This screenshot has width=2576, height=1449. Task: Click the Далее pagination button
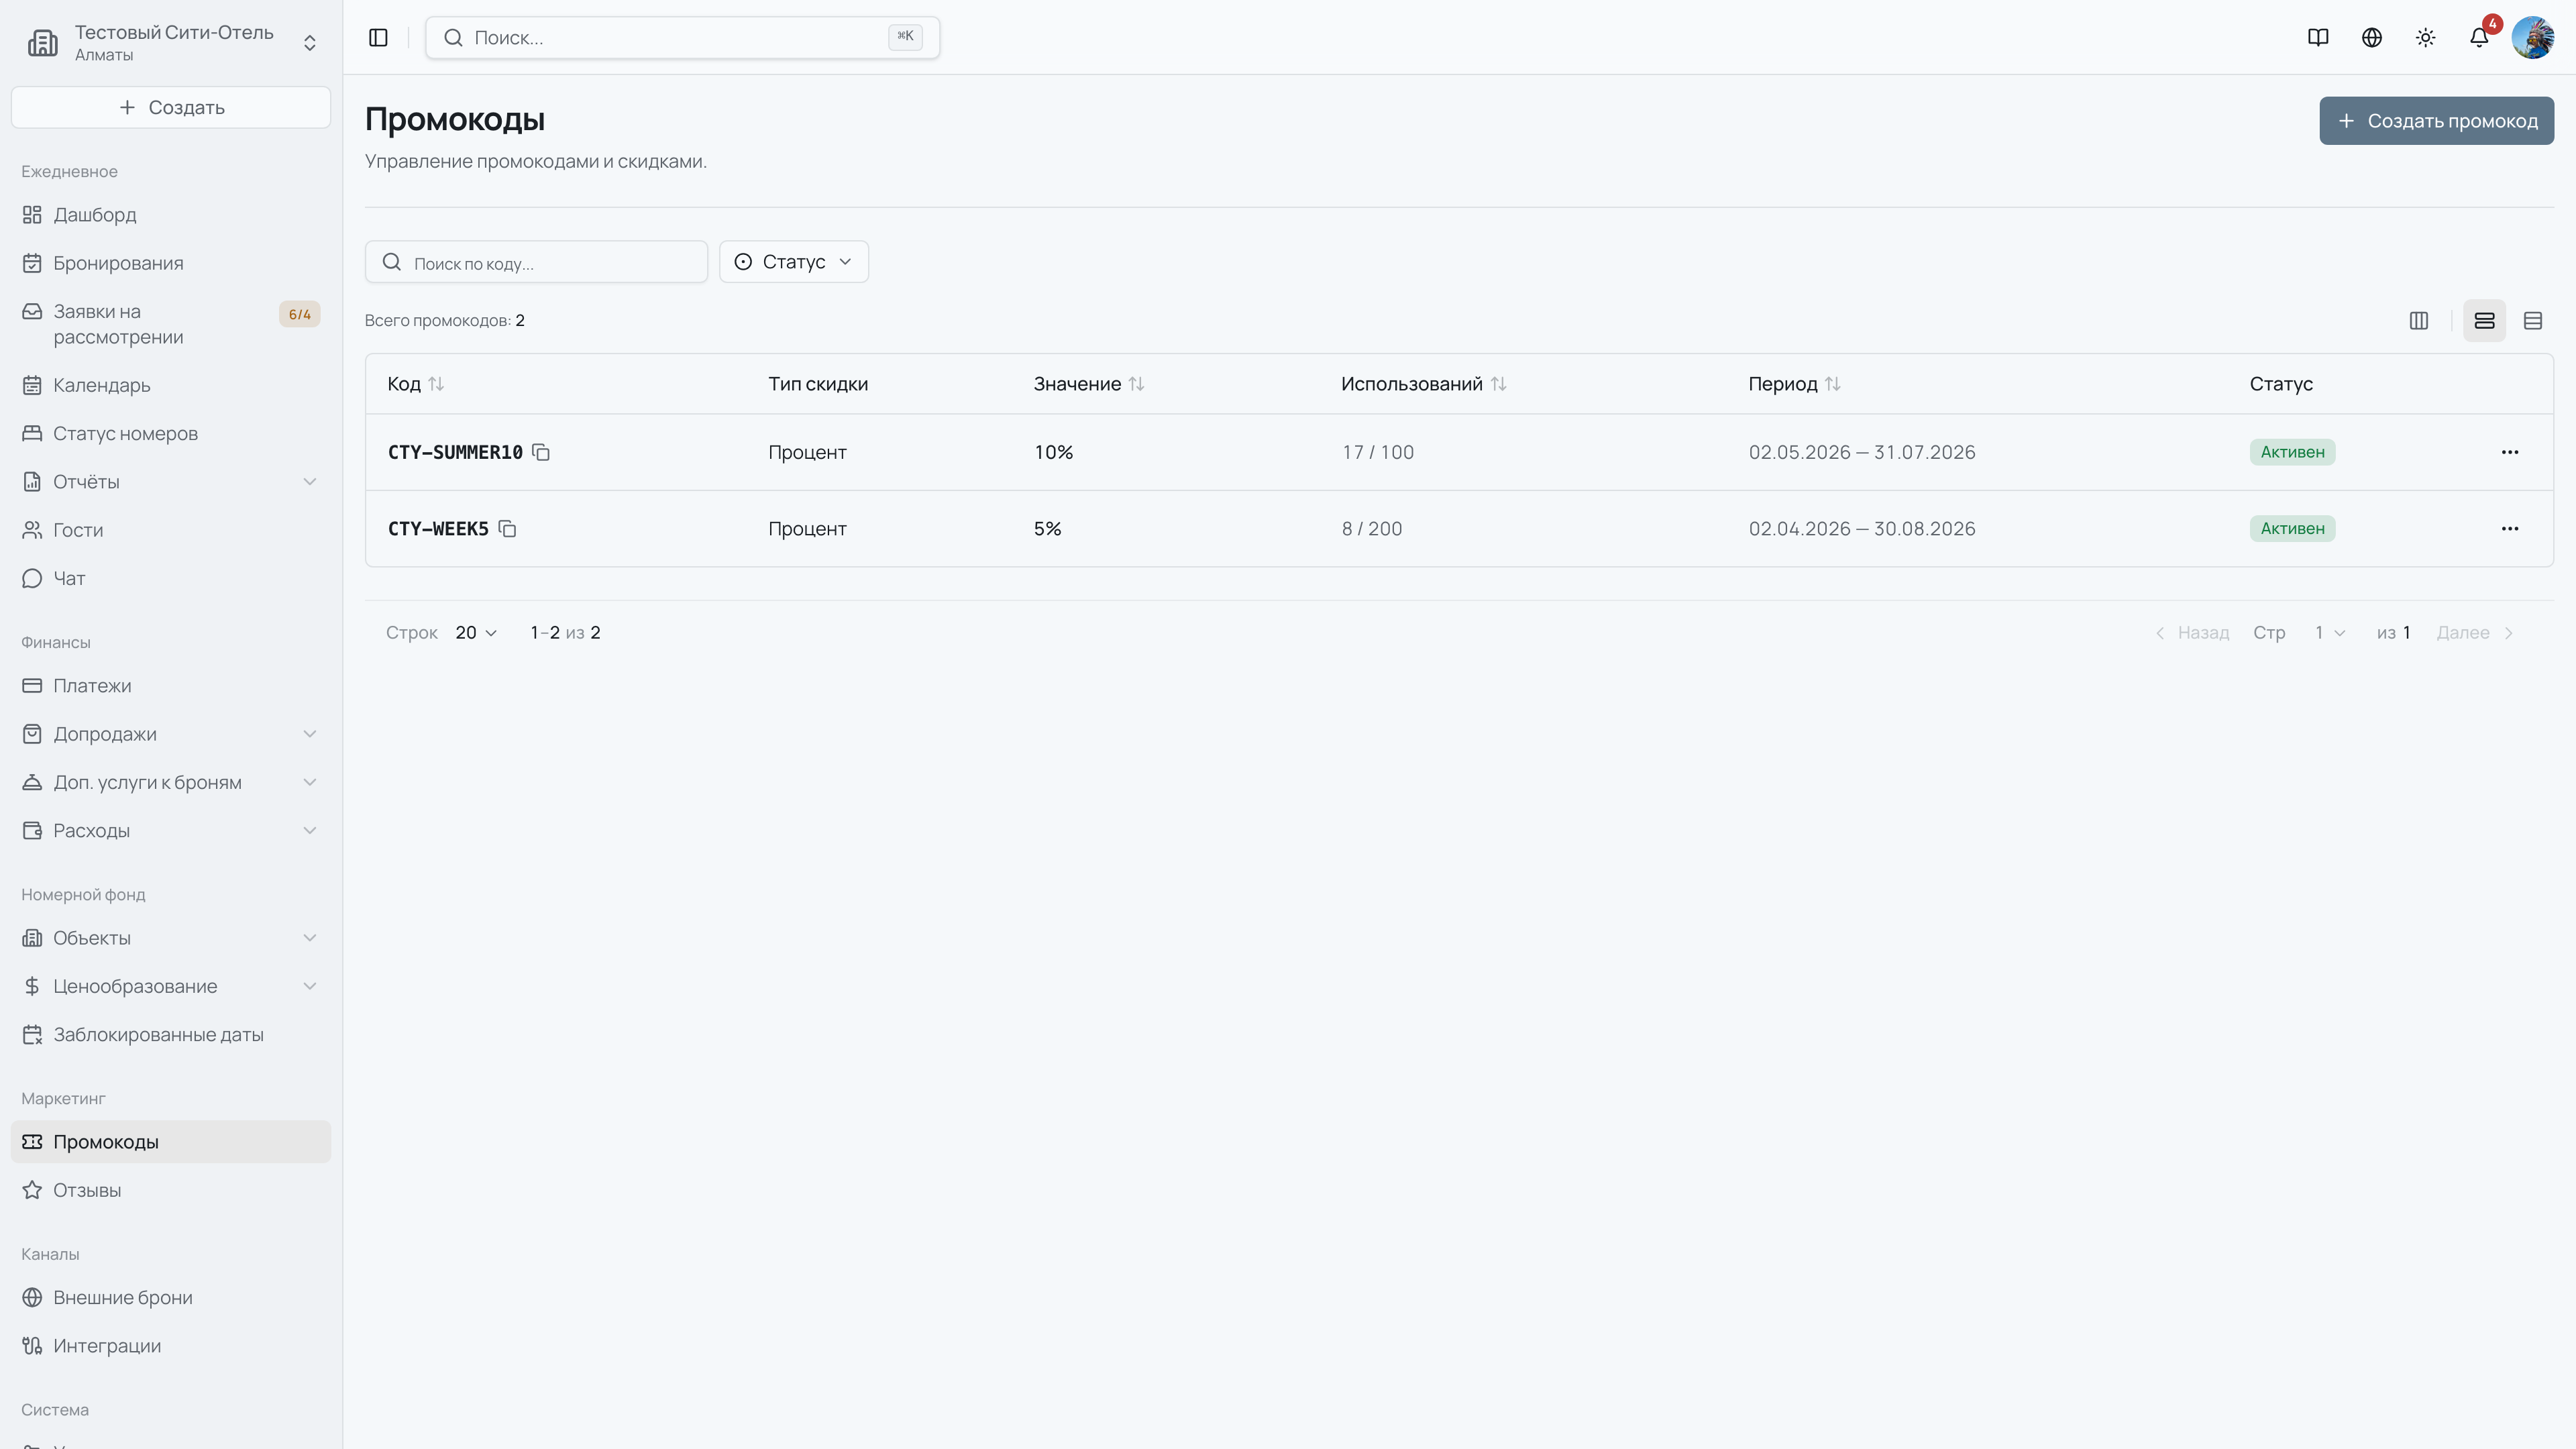(x=2475, y=632)
